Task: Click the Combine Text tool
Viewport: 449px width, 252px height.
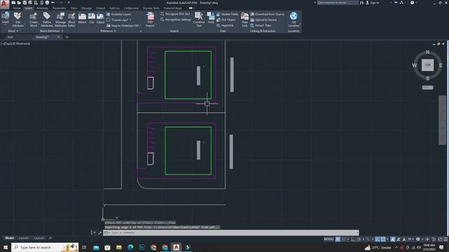Action: tap(199, 20)
